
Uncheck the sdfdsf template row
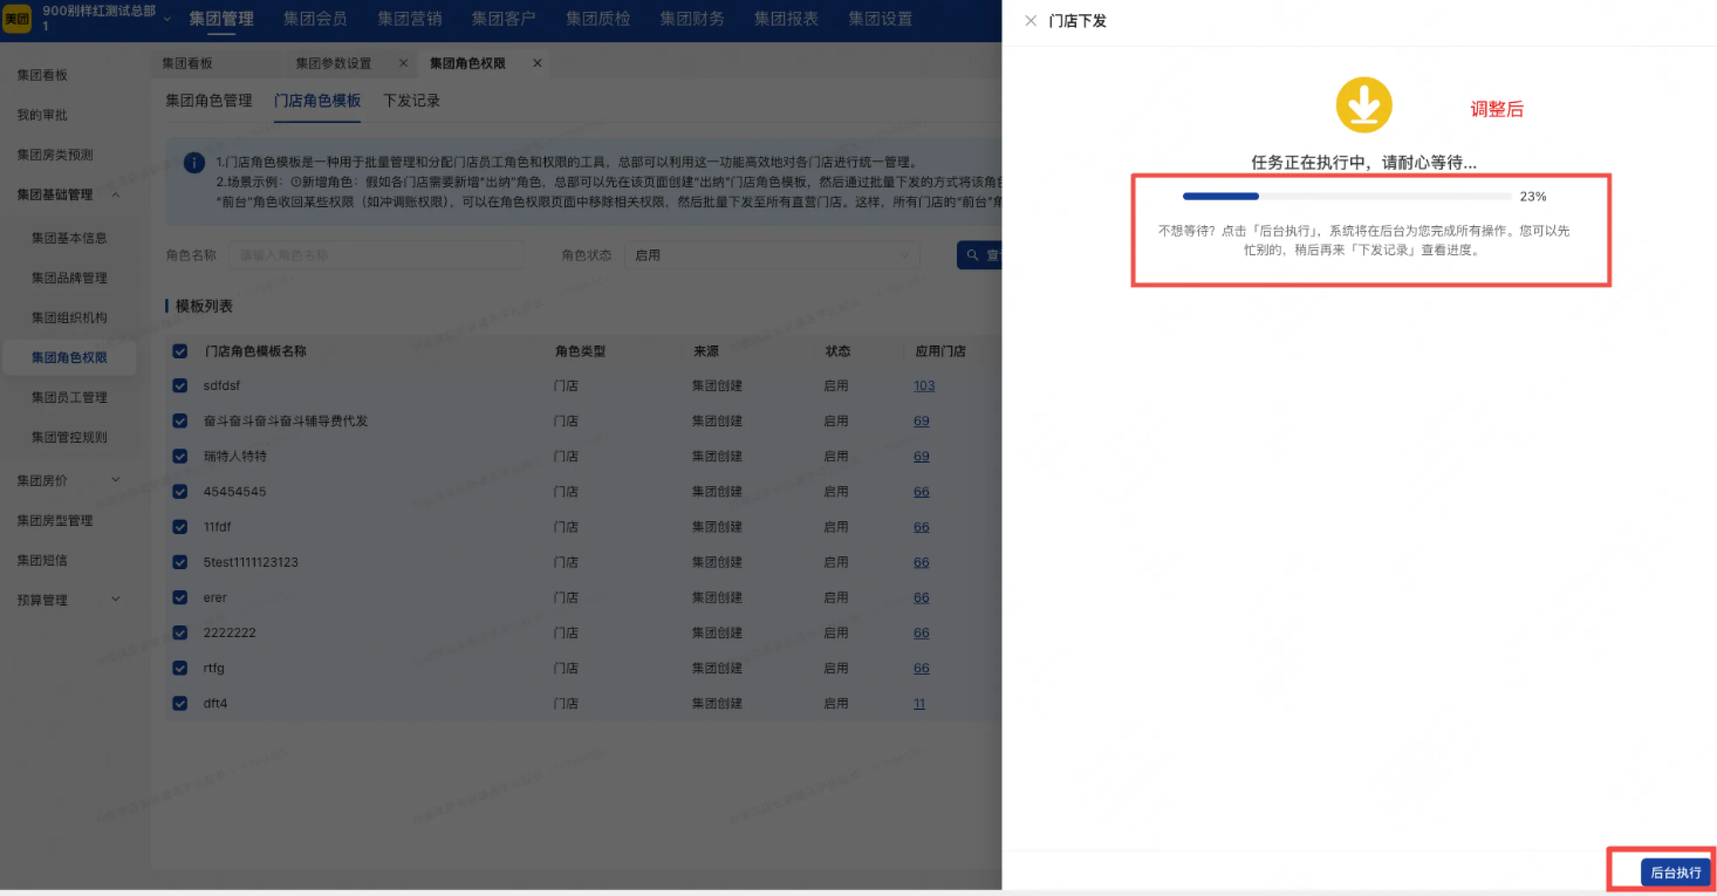pyautogui.click(x=179, y=385)
